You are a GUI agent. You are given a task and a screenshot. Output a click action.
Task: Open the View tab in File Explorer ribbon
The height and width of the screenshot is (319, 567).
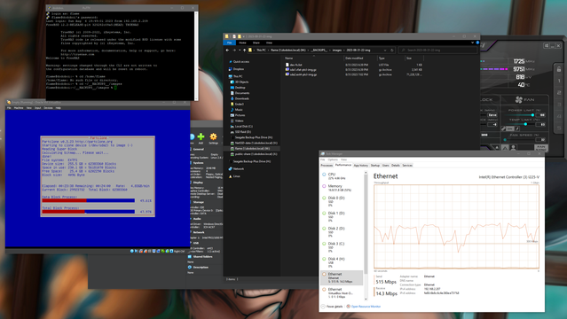click(269, 43)
